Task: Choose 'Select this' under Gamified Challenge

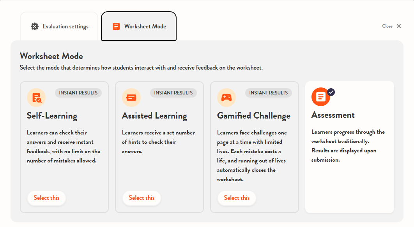Action: click(x=237, y=198)
